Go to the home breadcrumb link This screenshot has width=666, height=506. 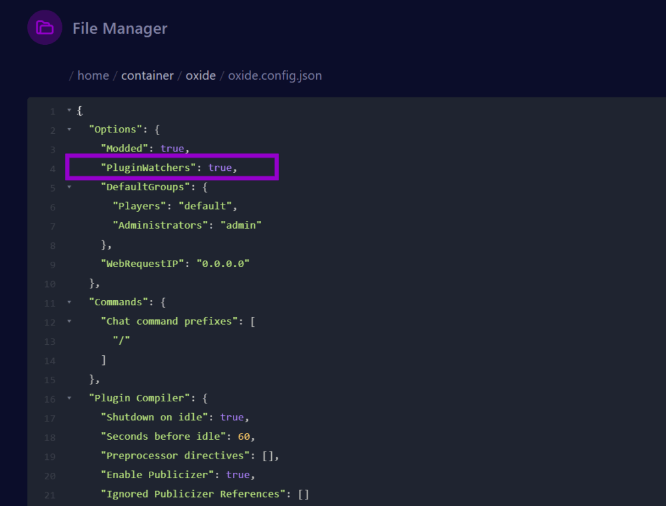pos(93,75)
